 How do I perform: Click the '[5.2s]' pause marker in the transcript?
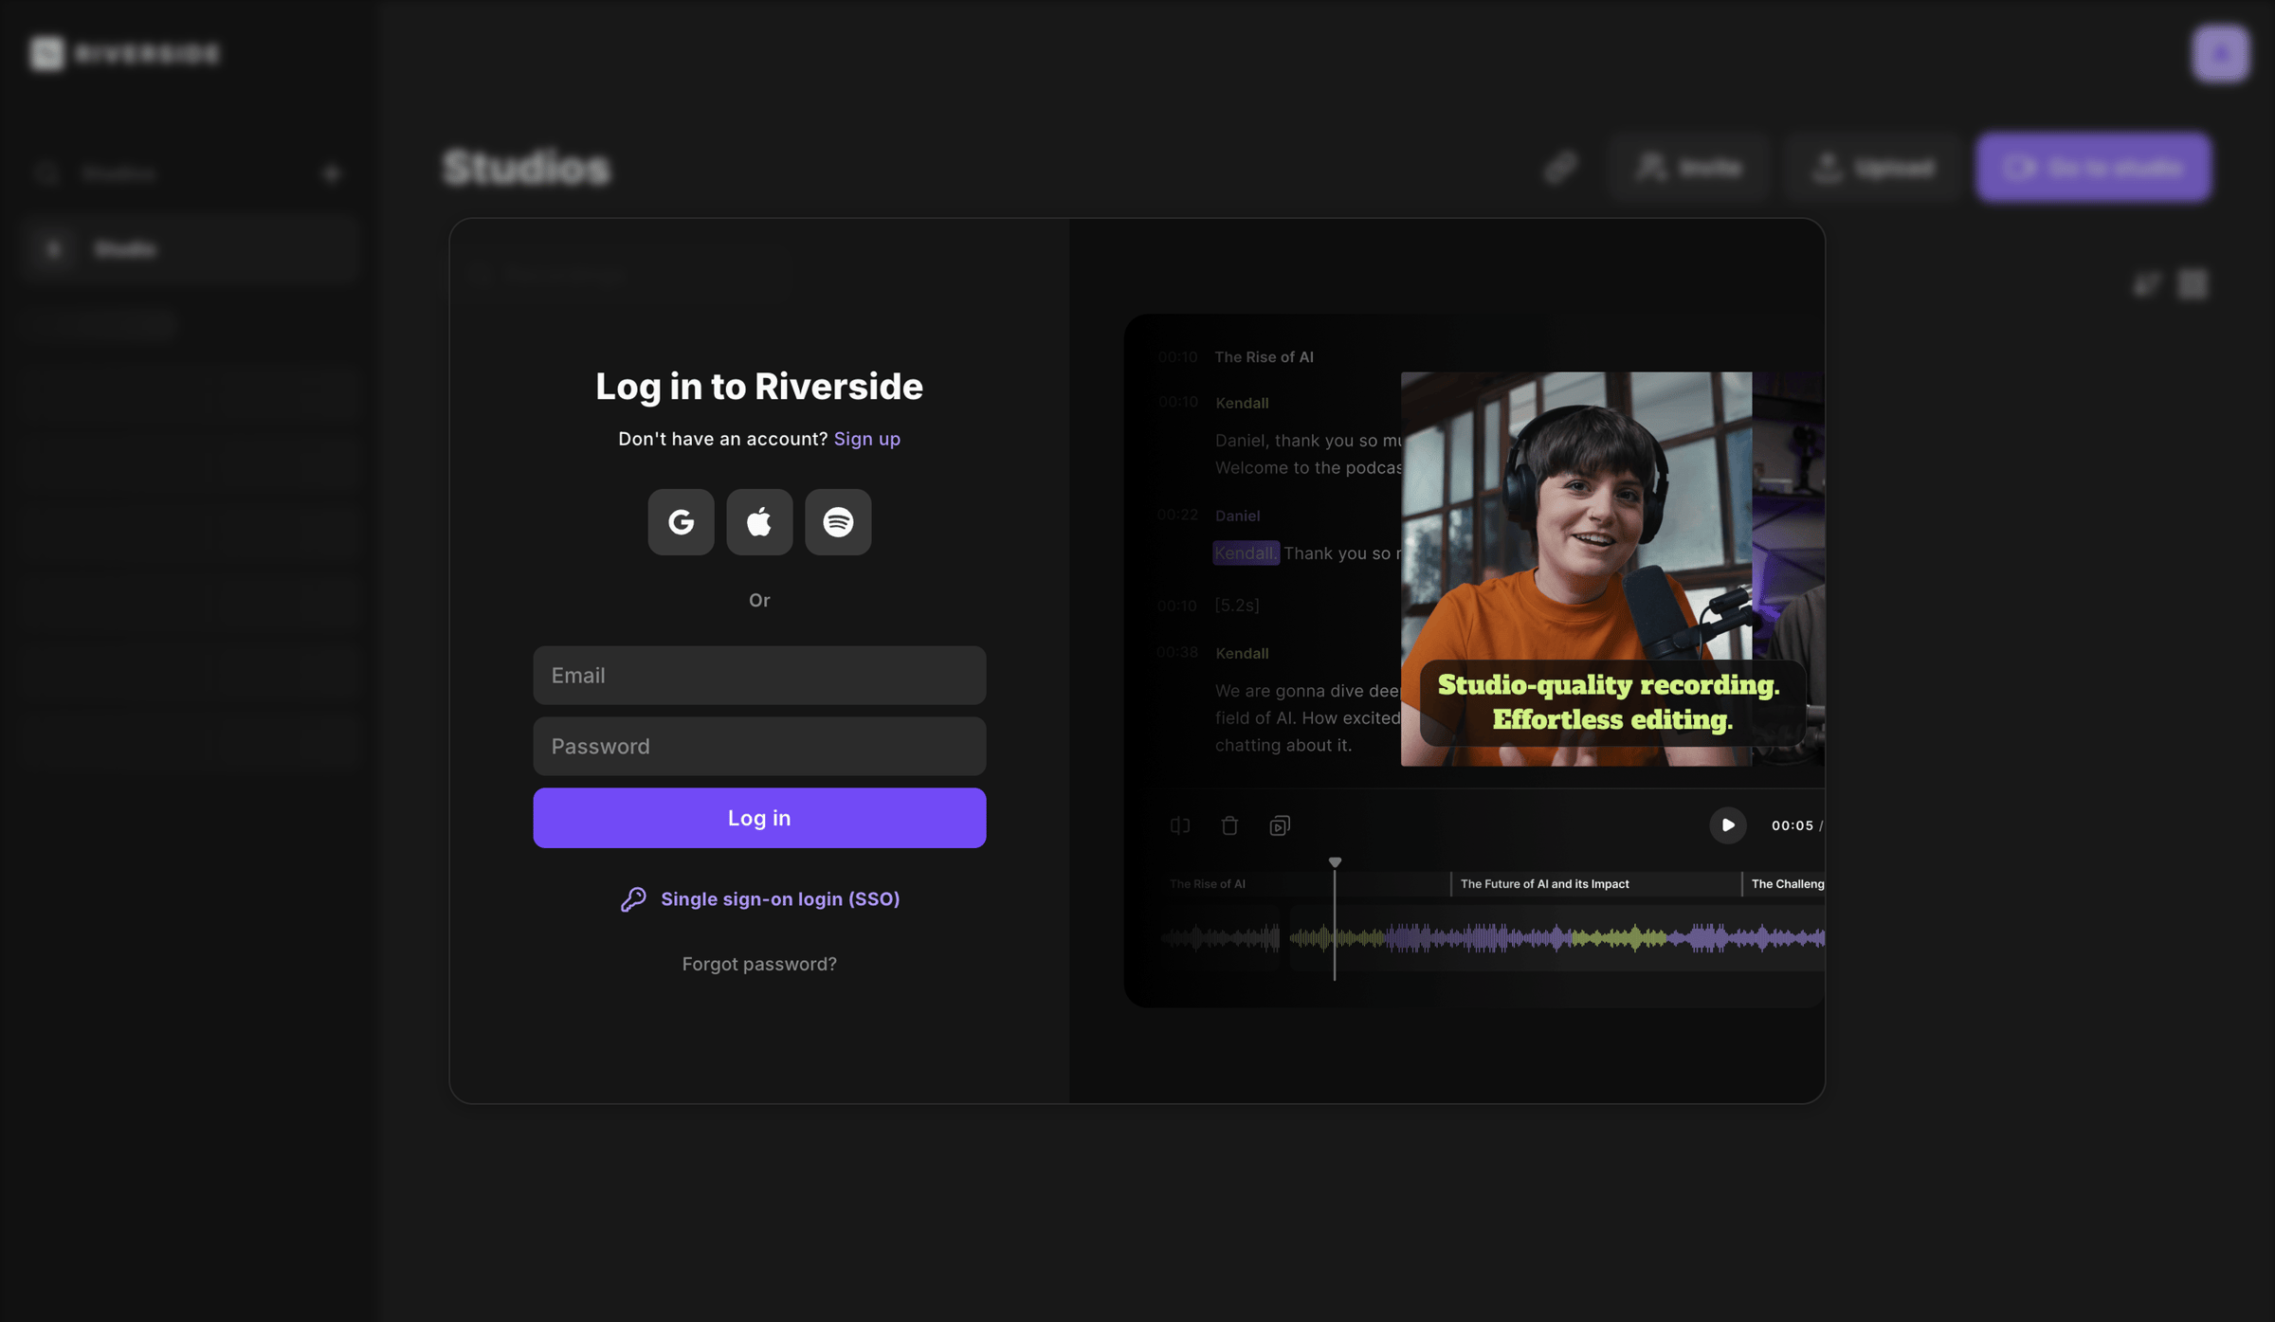(x=1237, y=606)
